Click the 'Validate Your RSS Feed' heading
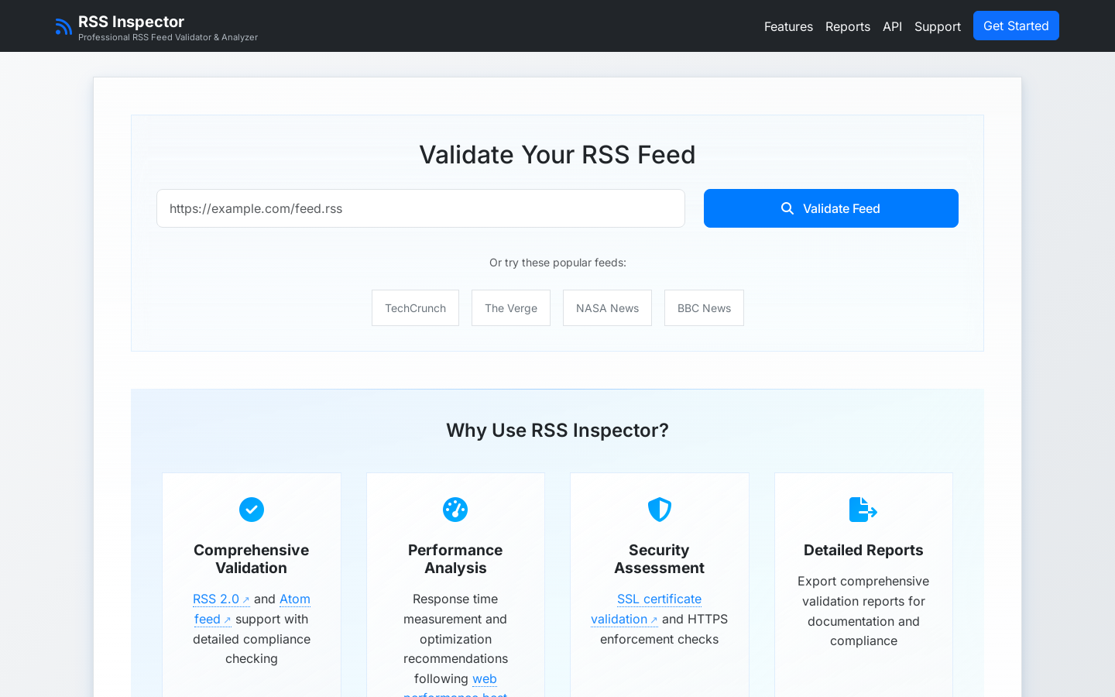The height and width of the screenshot is (697, 1115). pos(557,155)
